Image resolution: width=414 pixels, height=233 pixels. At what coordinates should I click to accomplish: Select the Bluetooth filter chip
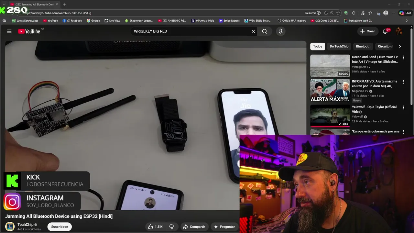click(x=363, y=46)
